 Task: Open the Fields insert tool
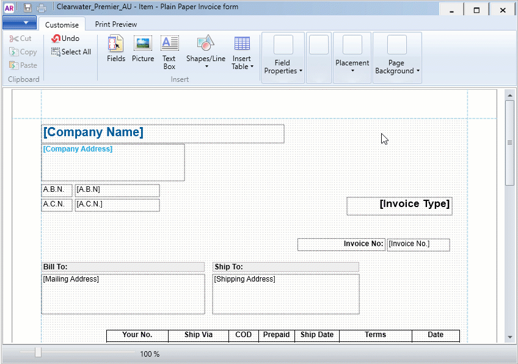[116, 49]
